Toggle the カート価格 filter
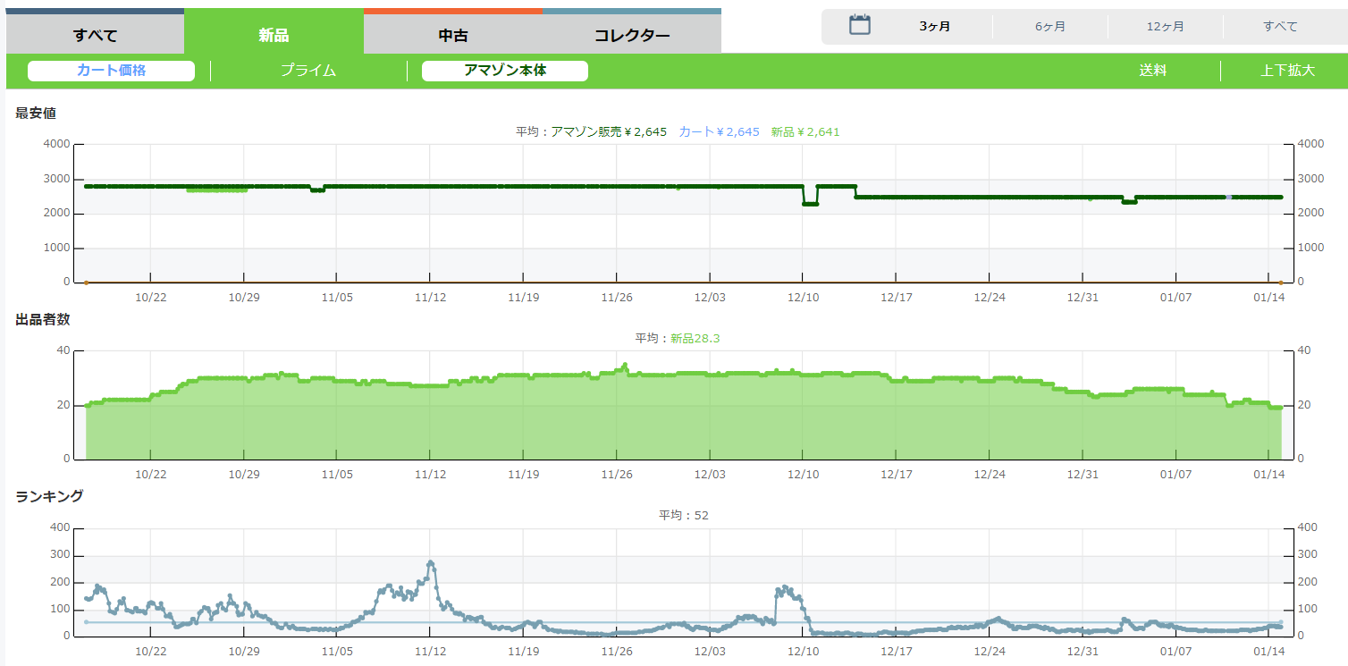 point(111,71)
